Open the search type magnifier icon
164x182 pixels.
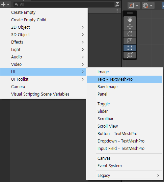pos(17,4)
